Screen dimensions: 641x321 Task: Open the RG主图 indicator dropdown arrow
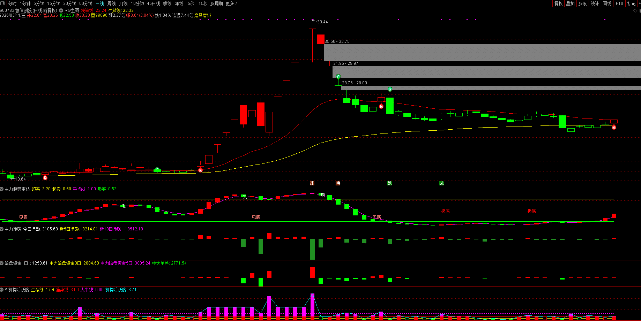[61, 10]
